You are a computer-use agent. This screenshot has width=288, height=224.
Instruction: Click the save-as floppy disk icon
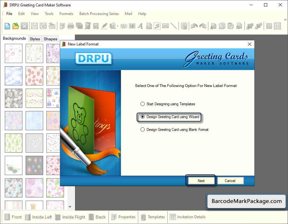[x=43, y=26]
